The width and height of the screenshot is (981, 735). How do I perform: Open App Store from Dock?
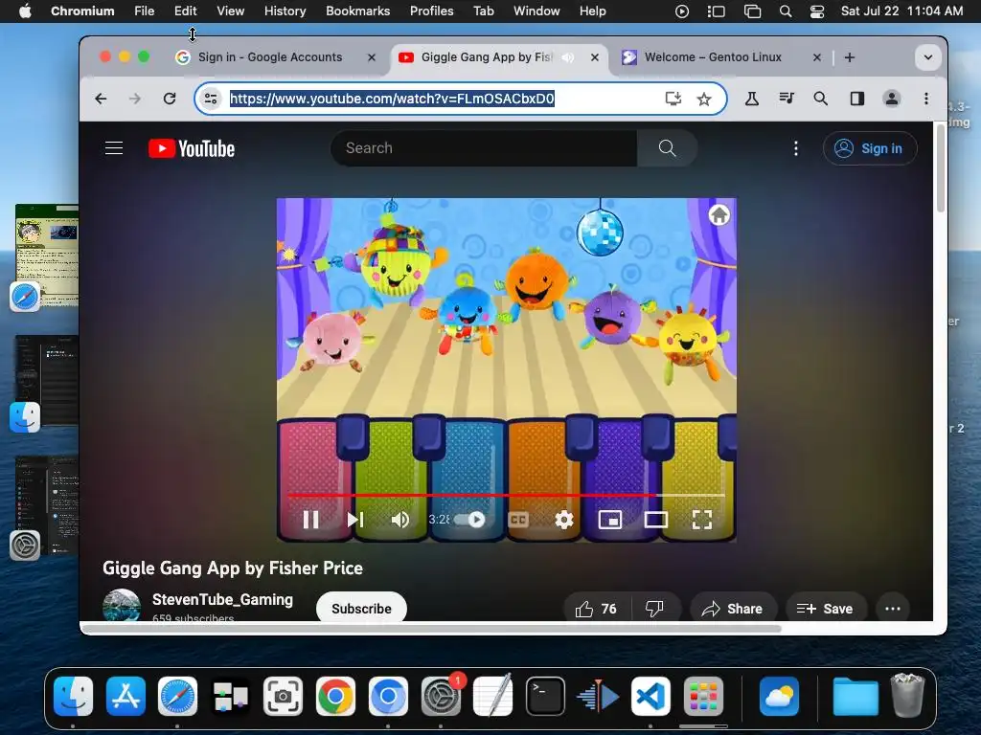125,697
